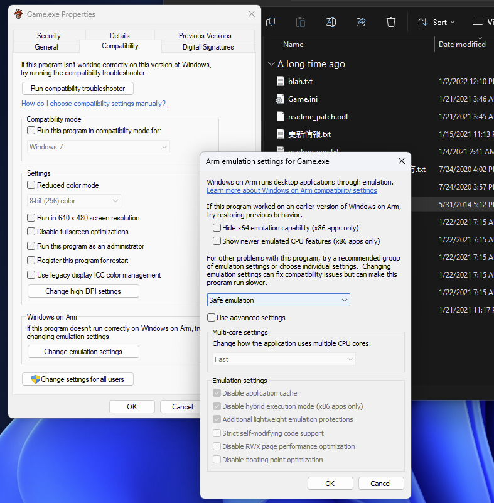Image resolution: width=494 pixels, height=503 pixels.
Task: Select the readme_patch.odt file name
Action: [x=318, y=117]
